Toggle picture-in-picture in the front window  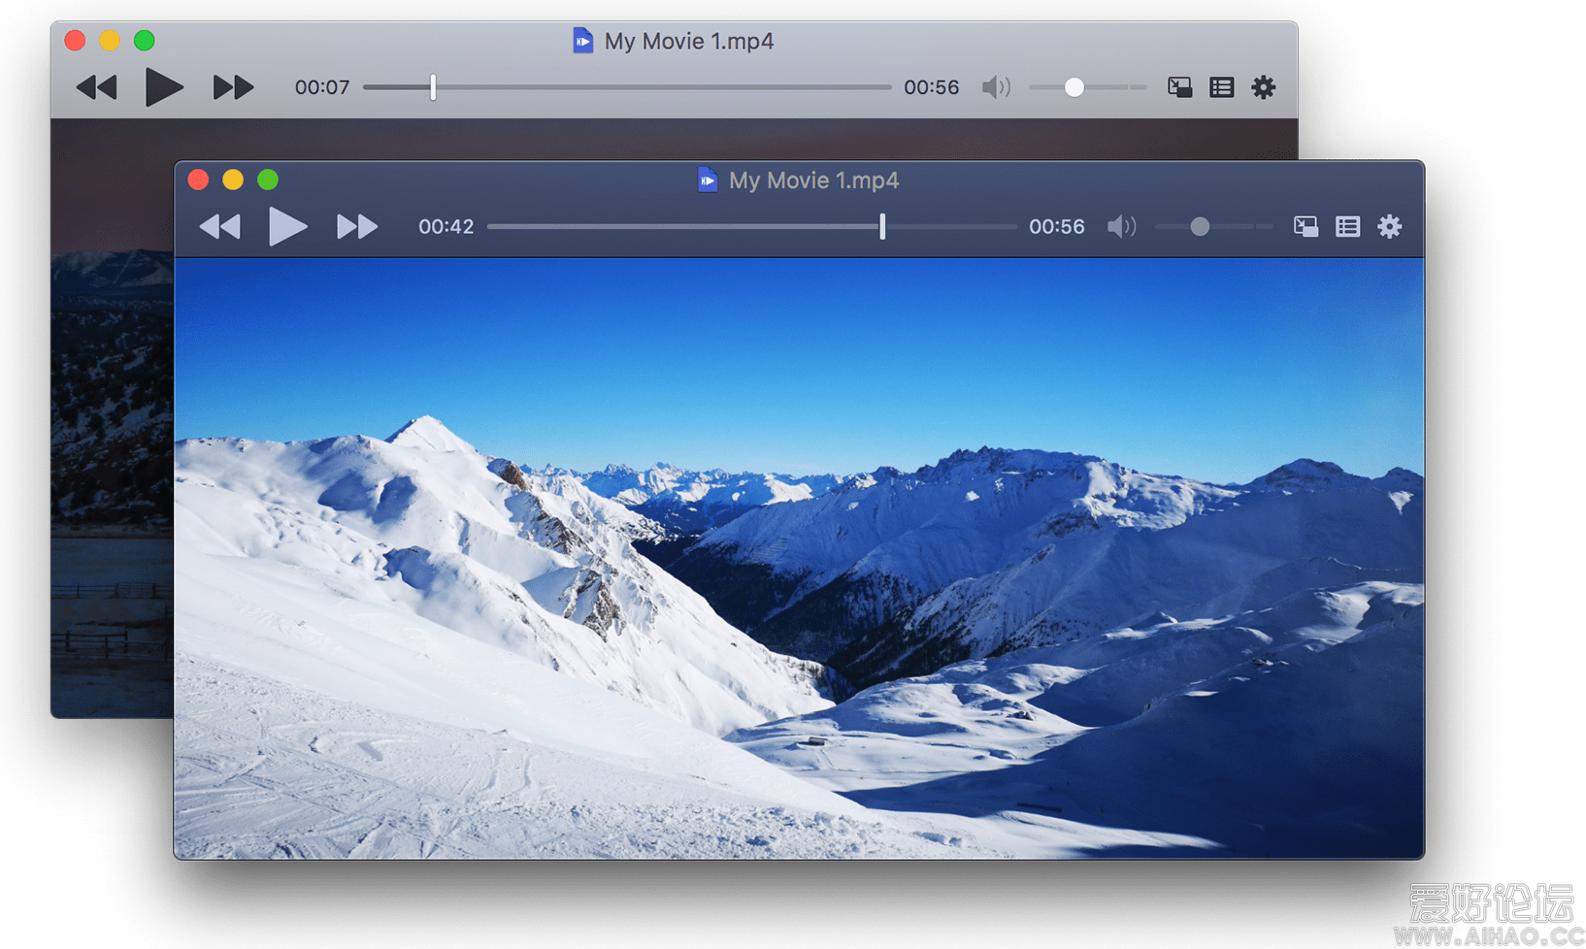[x=1305, y=227]
